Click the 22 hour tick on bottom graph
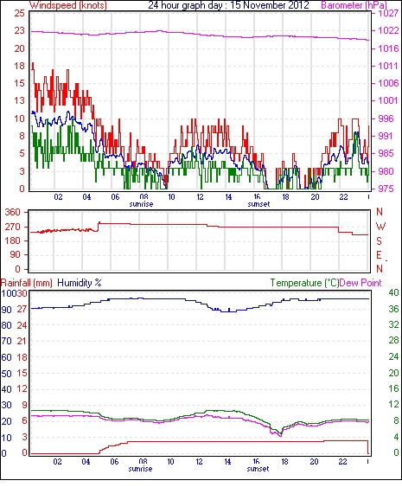Image resolution: width=402 pixels, height=487 pixels. point(342,462)
